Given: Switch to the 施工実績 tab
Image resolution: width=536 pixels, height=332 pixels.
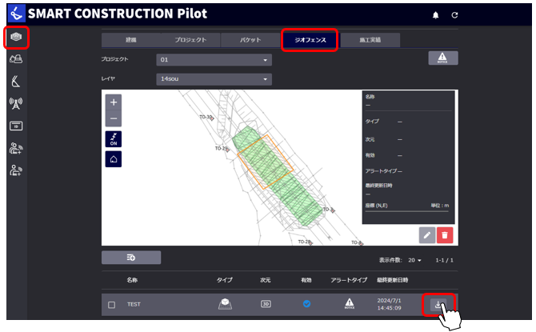Looking at the screenshot, I should coord(370,39).
